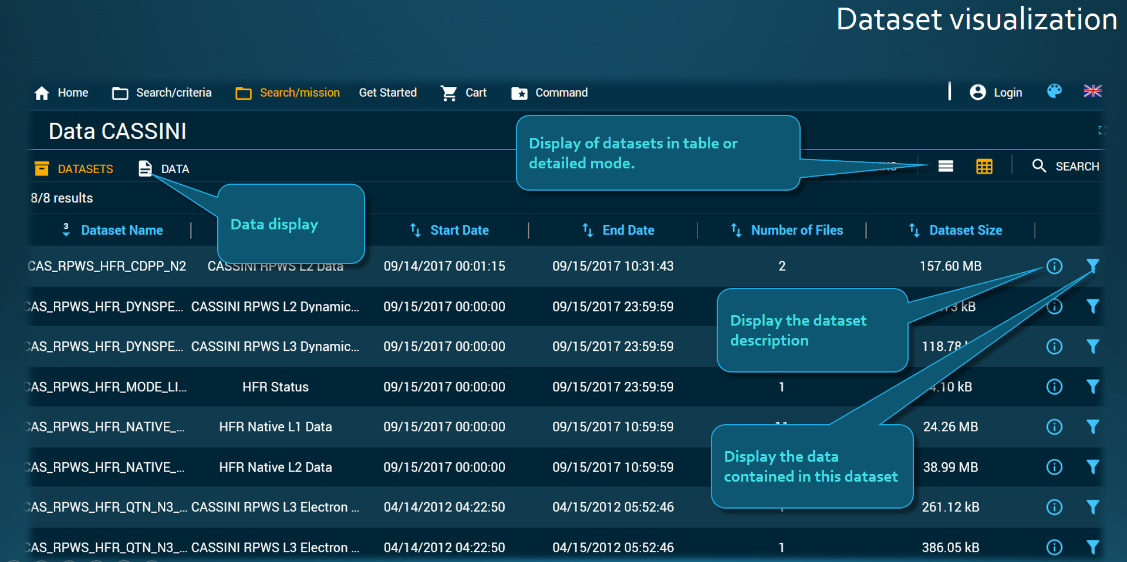Image resolution: width=1127 pixels, height=562 pixels.
Task: Click the SEARCH button
Action: click(1065, 167)
